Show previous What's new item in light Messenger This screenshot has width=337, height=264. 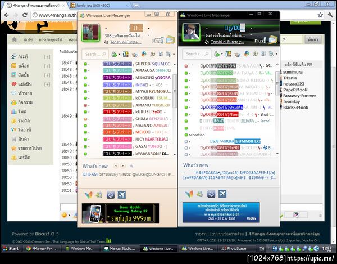coord(116,165)
